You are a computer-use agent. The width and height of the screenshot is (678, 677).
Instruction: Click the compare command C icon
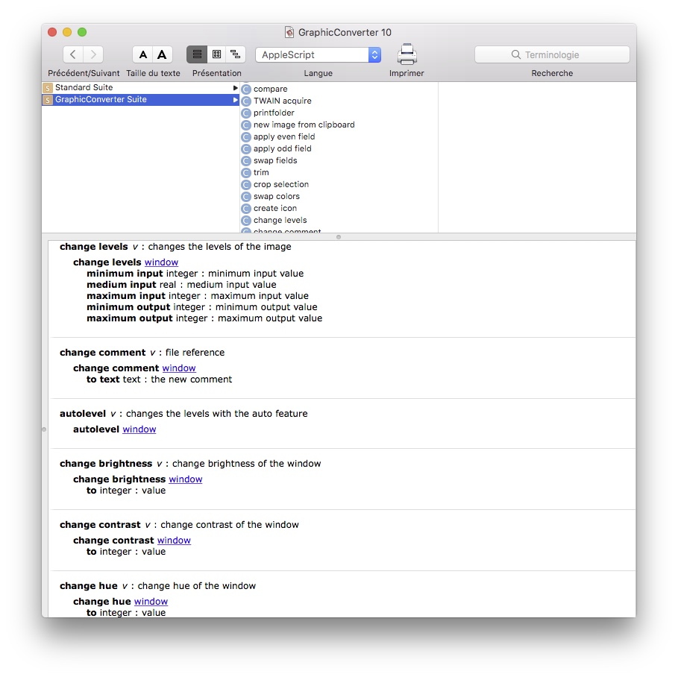246,89
